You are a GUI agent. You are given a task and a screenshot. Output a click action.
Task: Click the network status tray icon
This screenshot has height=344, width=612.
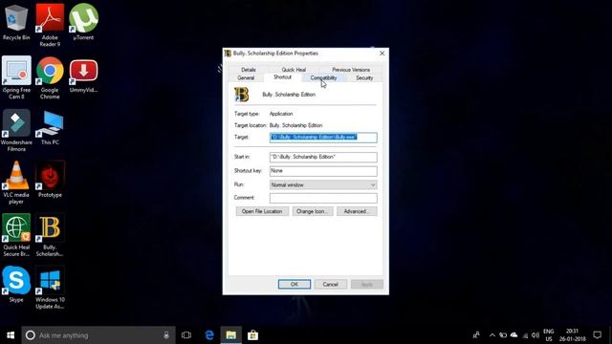[525, 335]
